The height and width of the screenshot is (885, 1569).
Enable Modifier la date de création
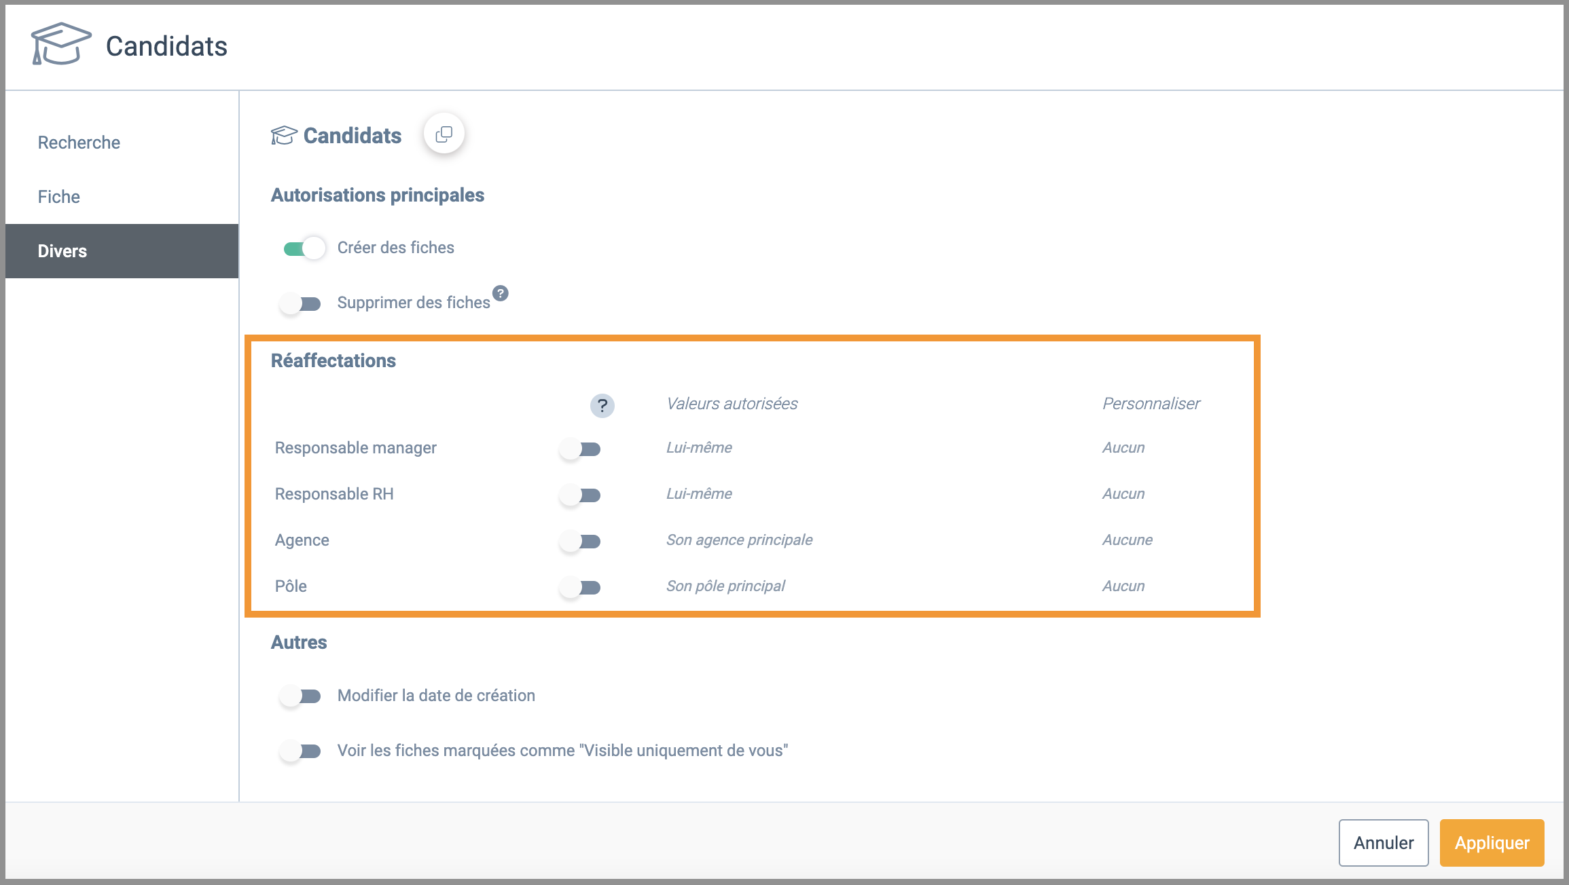[x=301, y=696]
